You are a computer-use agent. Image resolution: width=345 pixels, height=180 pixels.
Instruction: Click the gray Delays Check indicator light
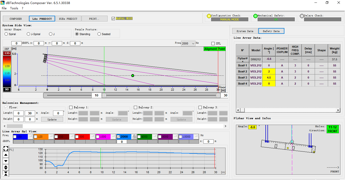coord(302,16)
